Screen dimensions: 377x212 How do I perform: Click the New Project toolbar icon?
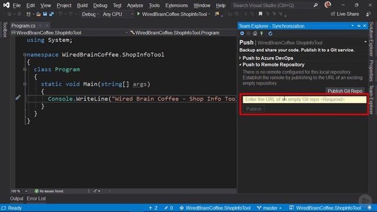28,14
